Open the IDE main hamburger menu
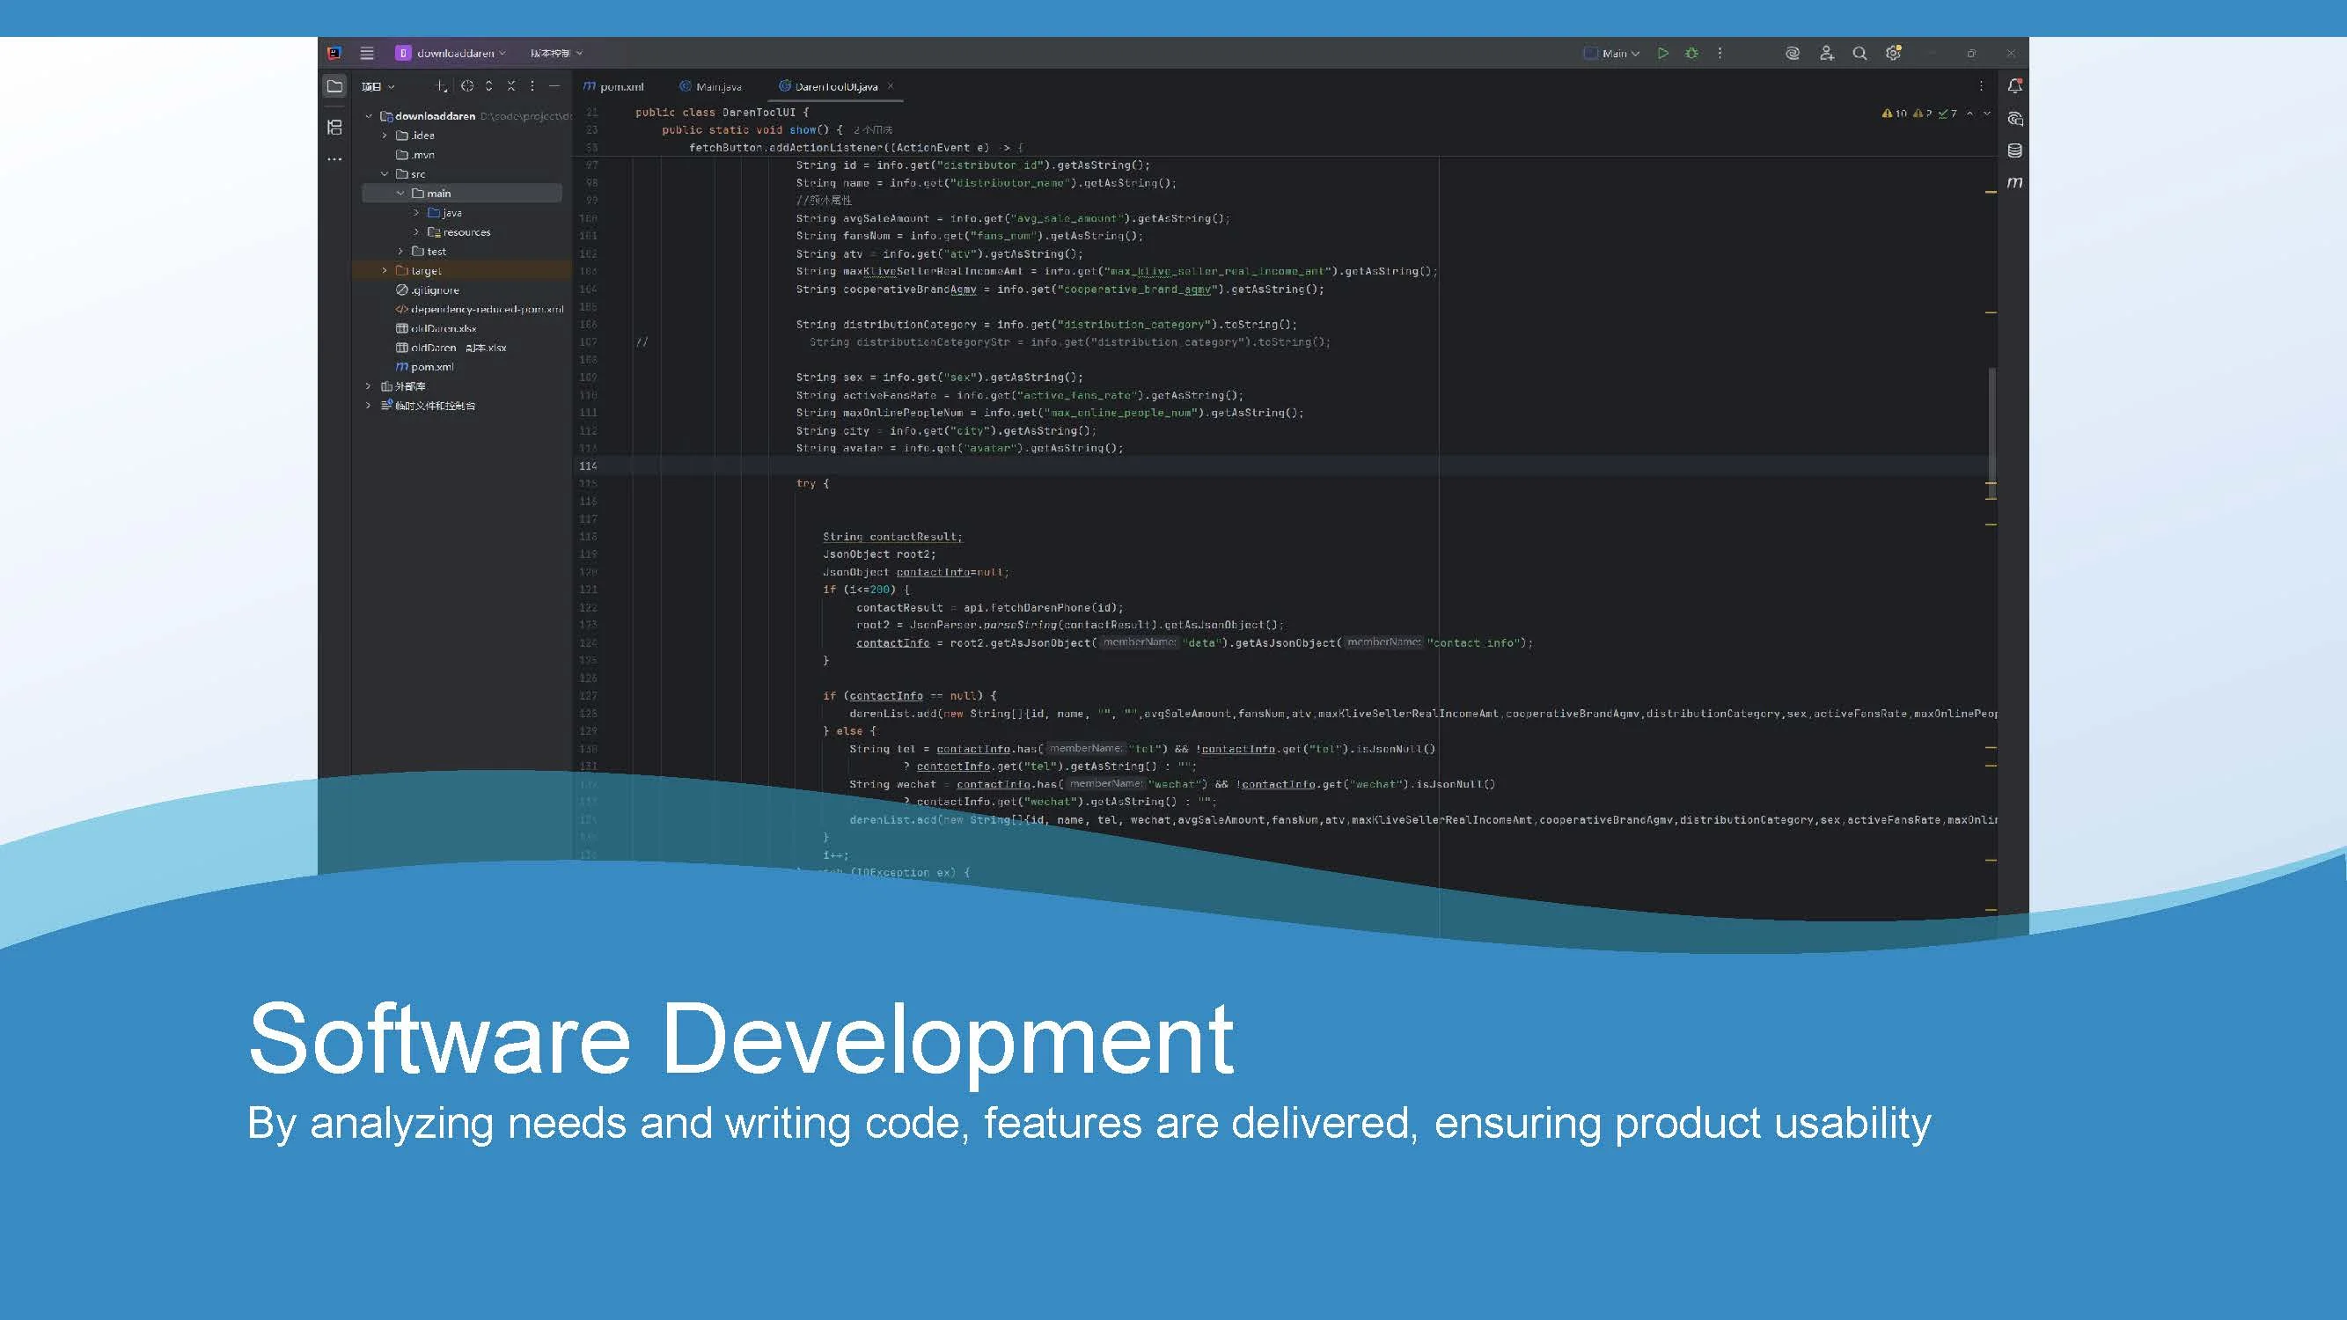This screenshot has height=1320, width=2347. coord(366,53)
